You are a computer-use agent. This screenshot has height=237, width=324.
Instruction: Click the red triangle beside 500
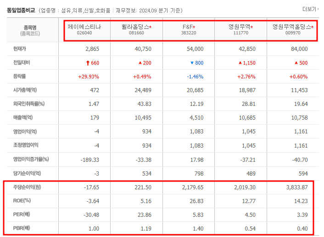point(296,63)
